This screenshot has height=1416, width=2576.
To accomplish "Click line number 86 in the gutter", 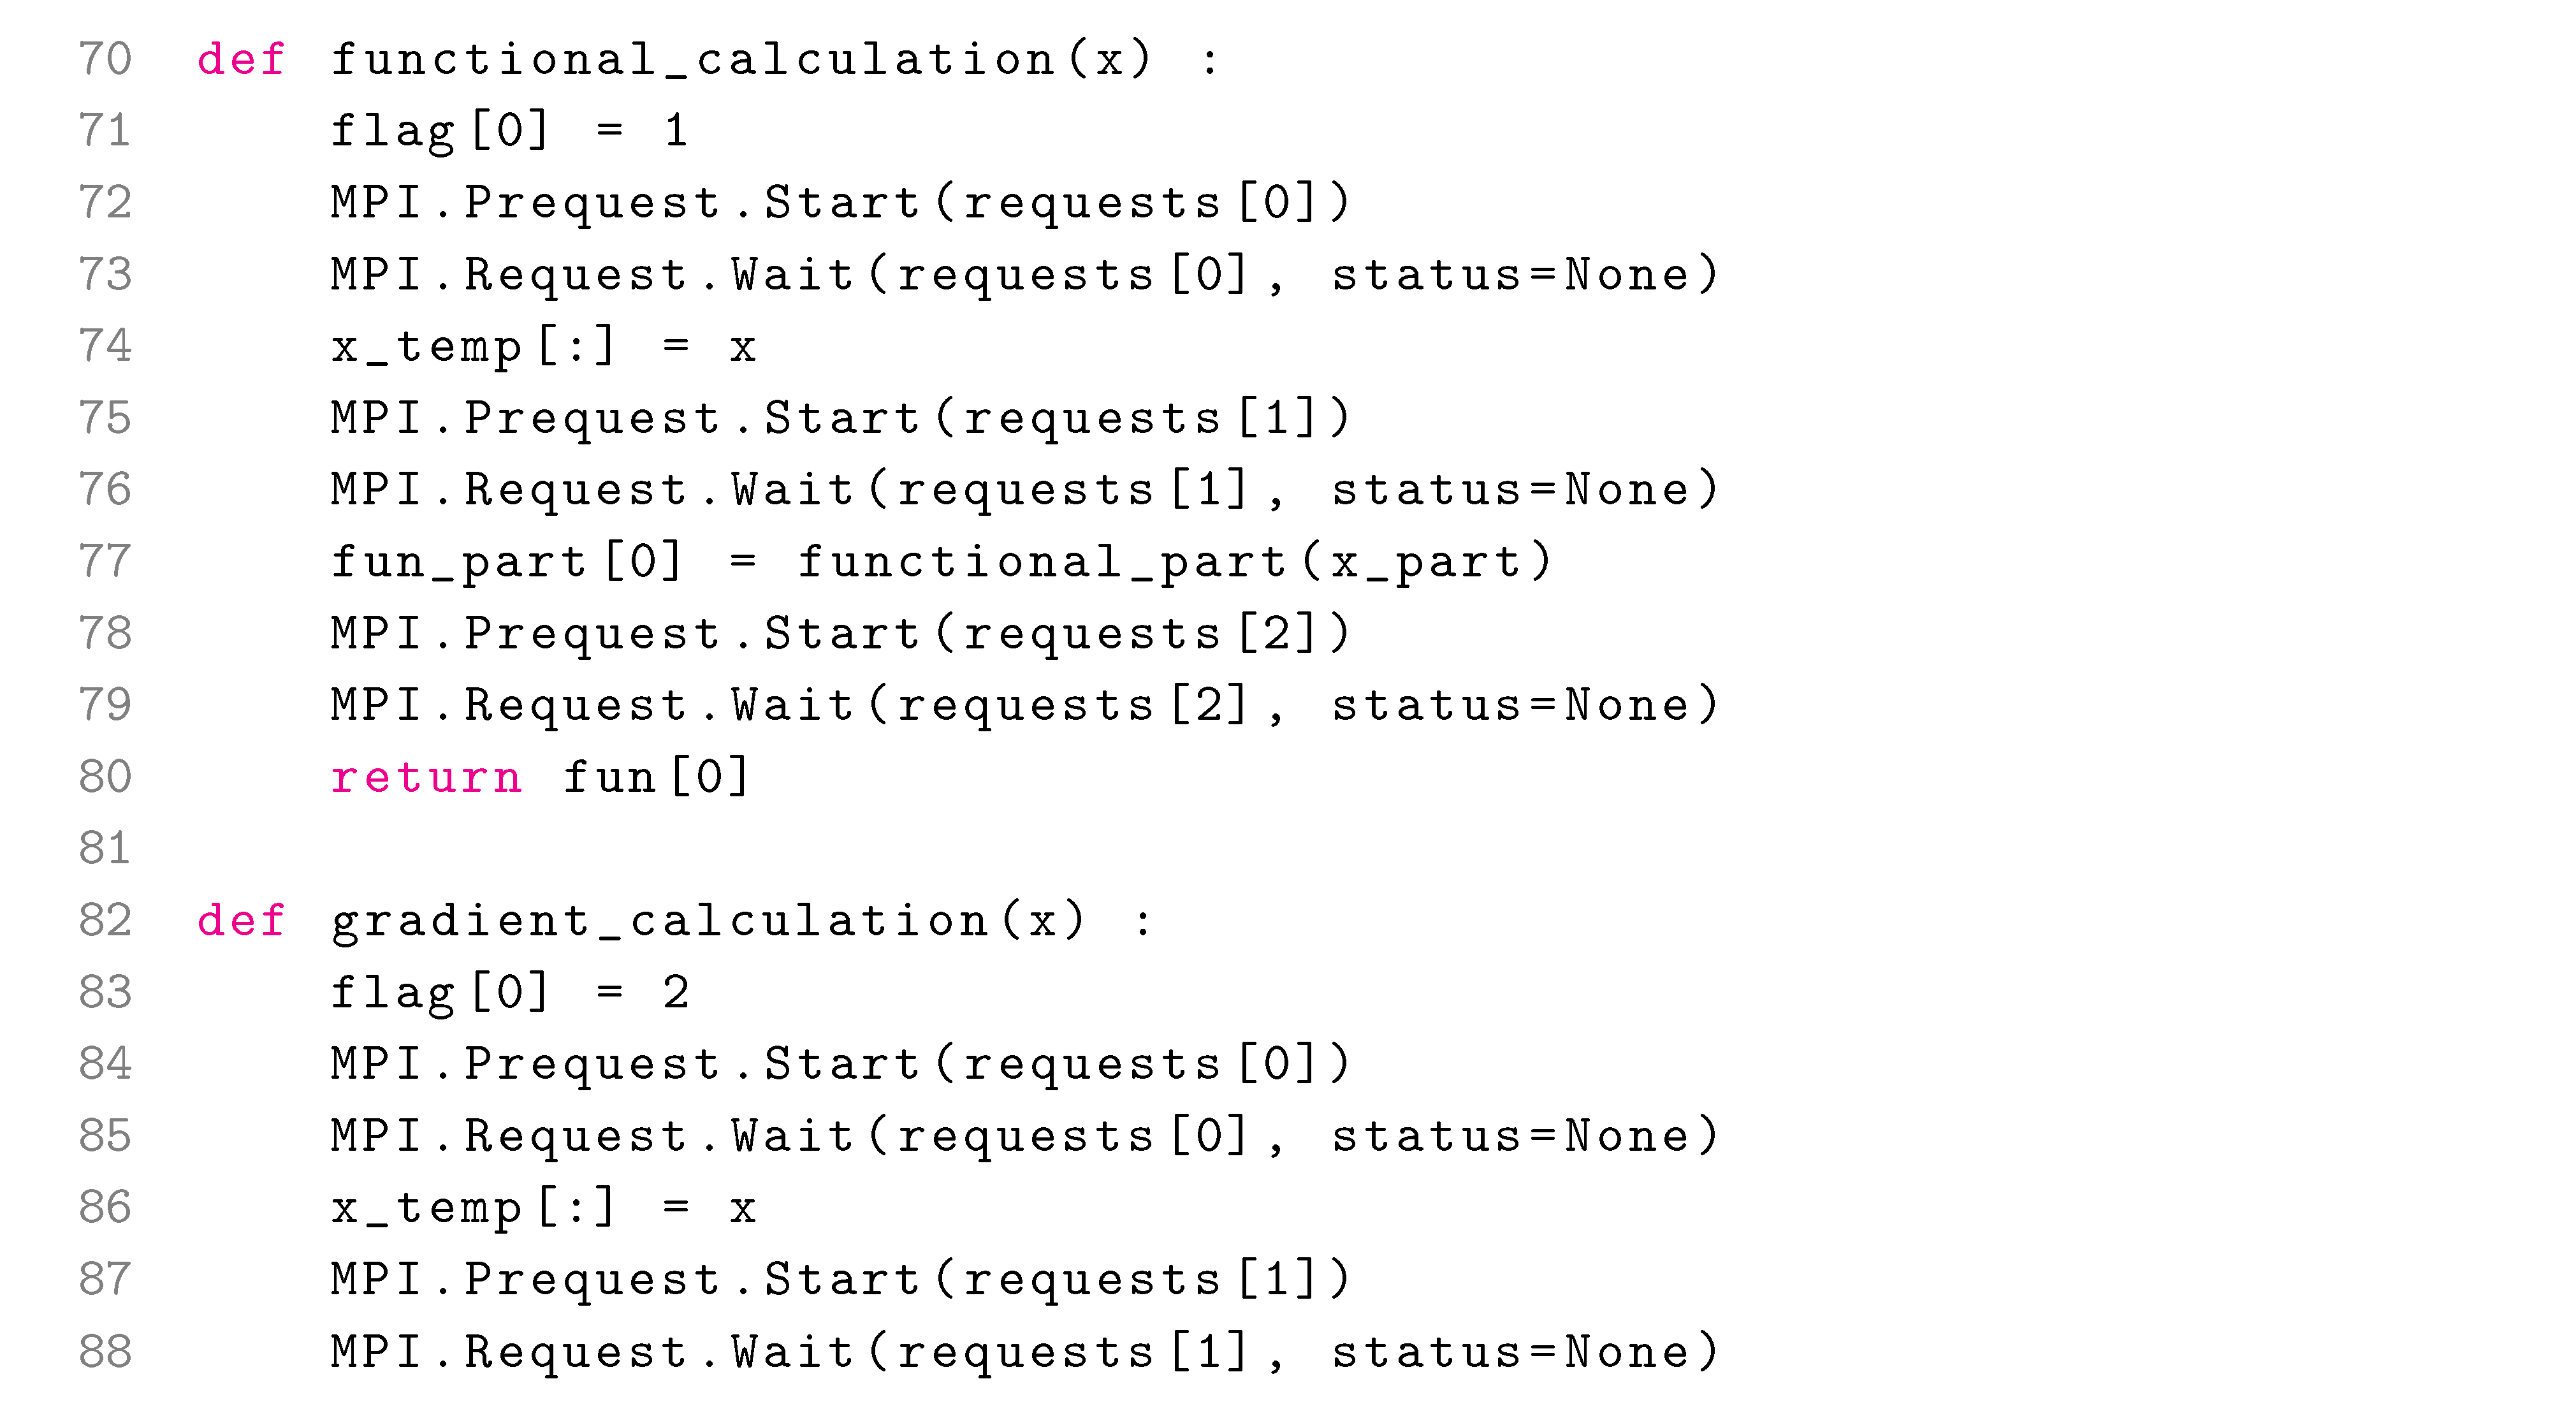I will click(105, 1208).
